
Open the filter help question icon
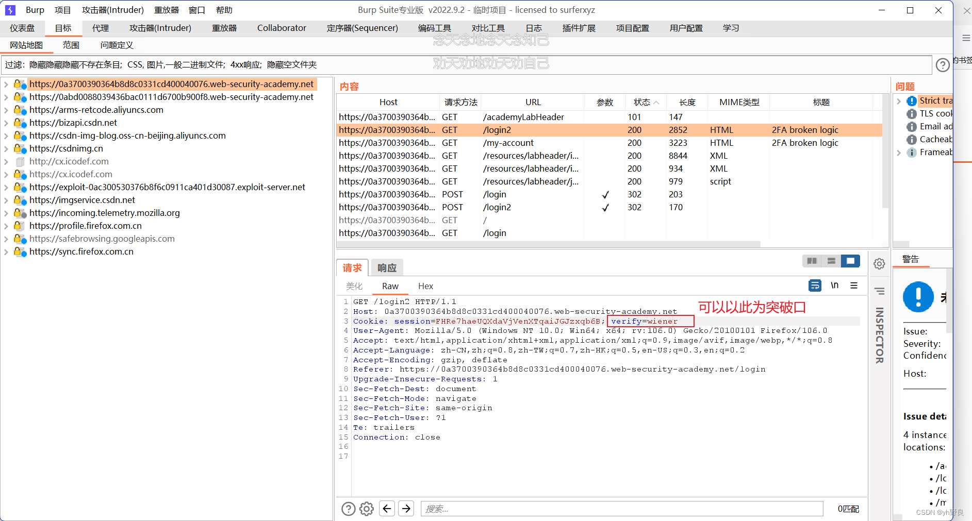coord(943,65)
